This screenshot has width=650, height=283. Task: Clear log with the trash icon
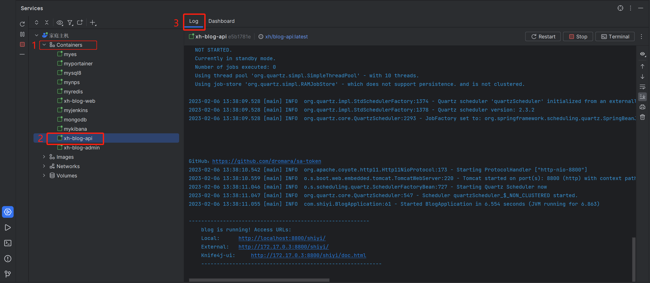(x=642, y=117)
